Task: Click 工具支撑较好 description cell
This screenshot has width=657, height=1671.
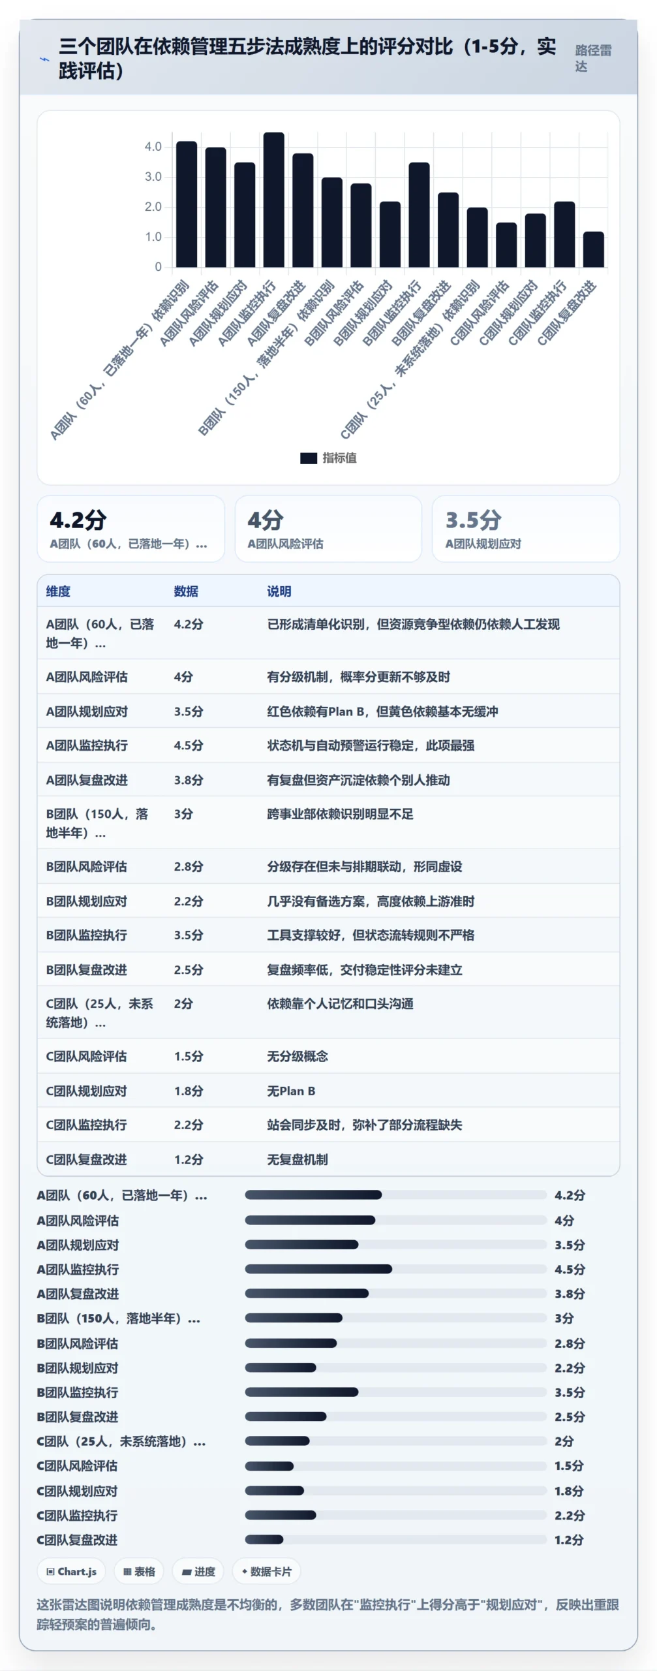Action: (371, 935)
